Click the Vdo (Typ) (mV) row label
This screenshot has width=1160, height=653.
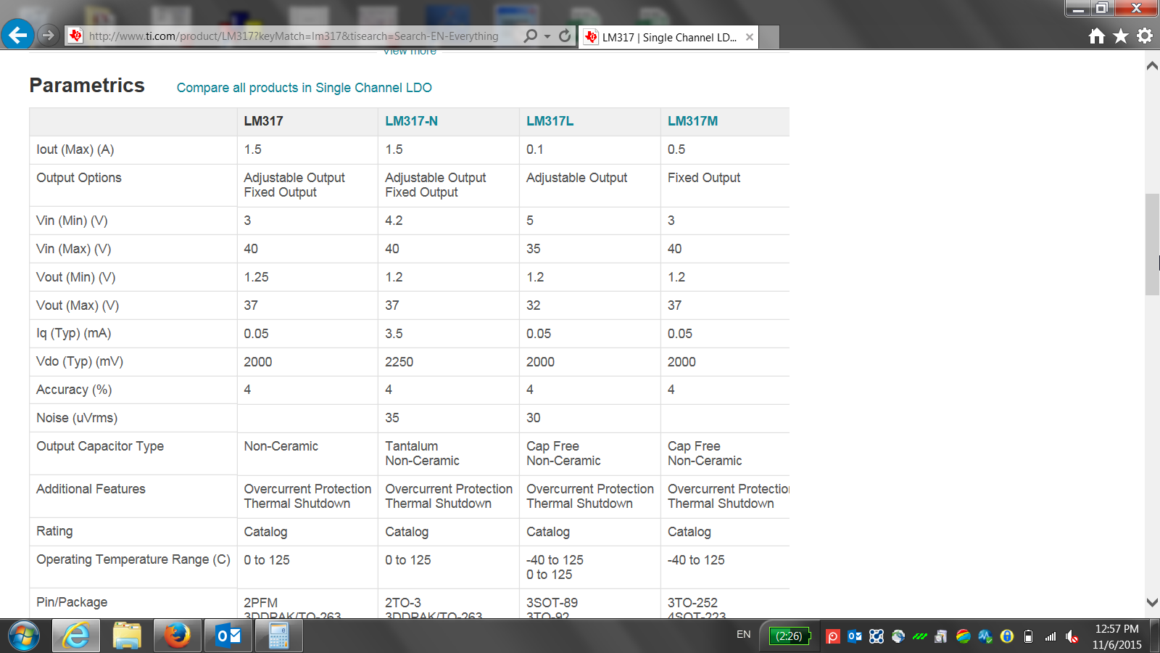point(80,361)
